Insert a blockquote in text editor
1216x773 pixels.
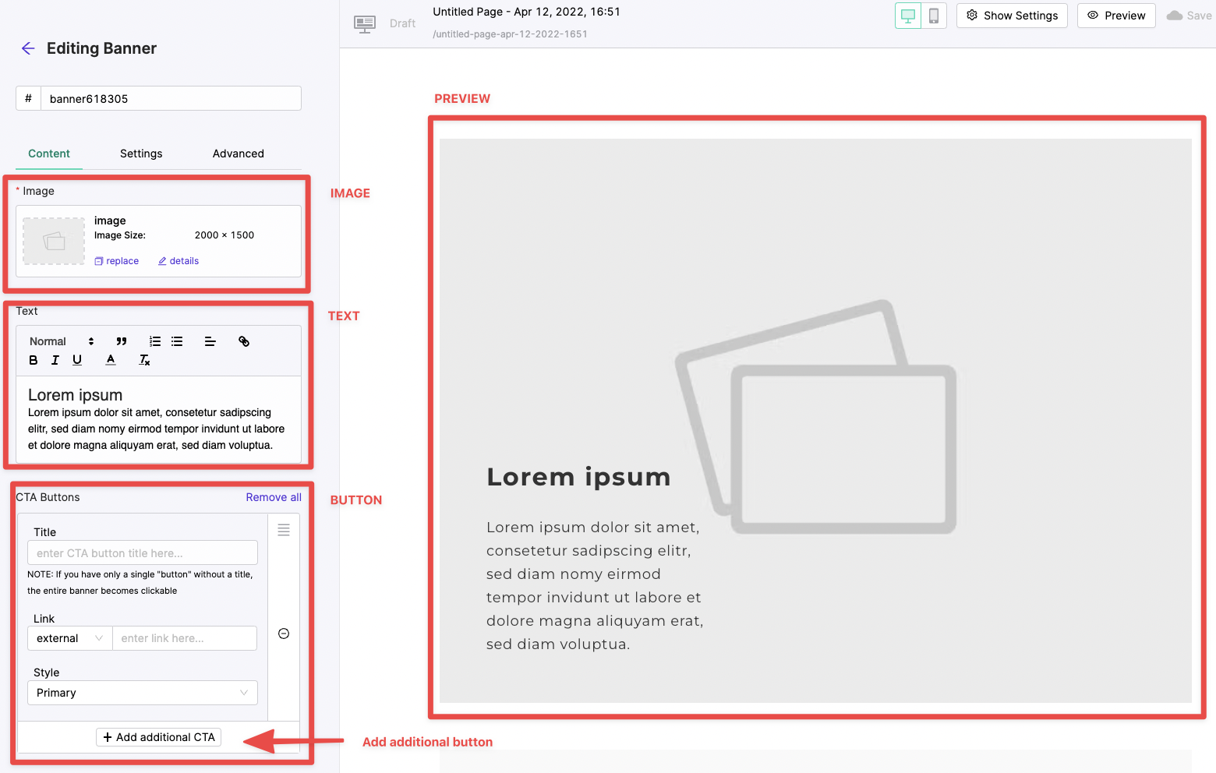(122, 341)
